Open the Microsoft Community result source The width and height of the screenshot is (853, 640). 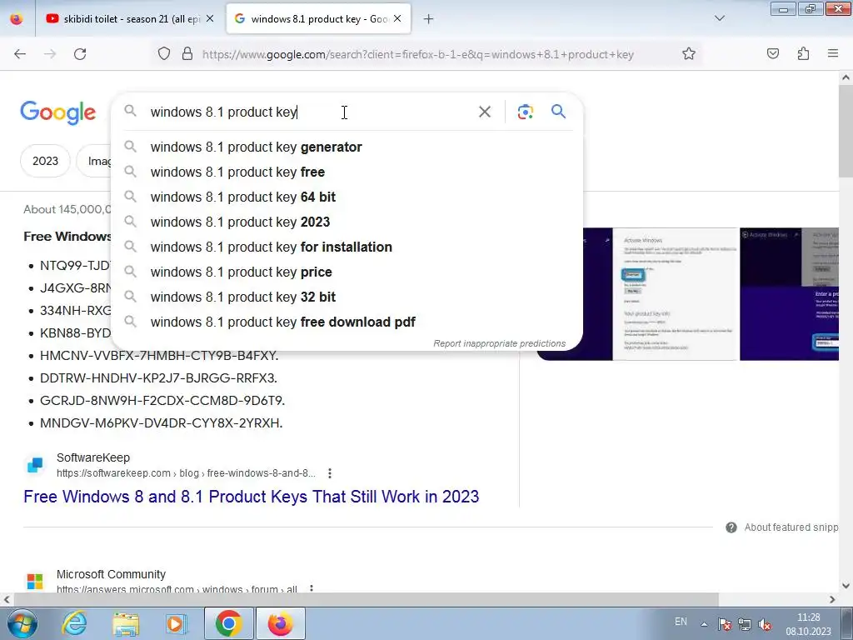pyautogui.click(x=111, y=574)
